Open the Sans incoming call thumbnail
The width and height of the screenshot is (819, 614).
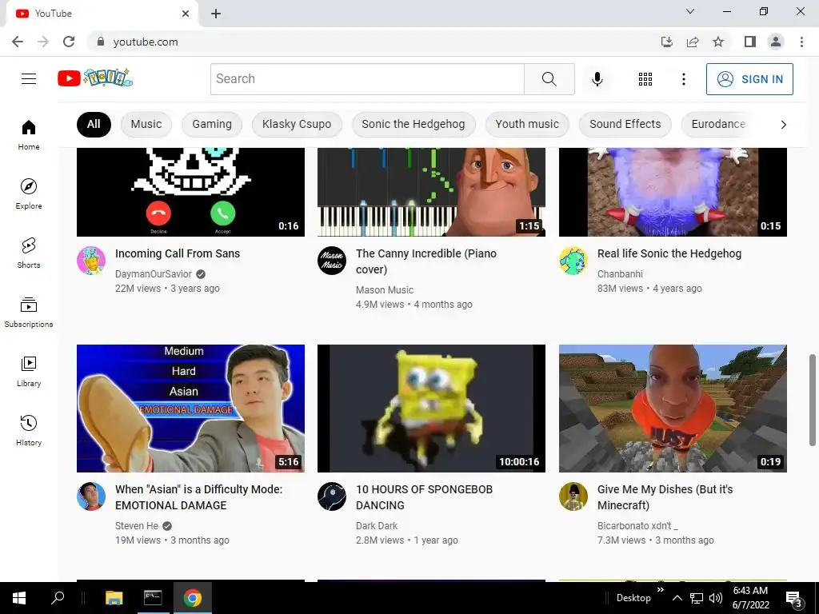point(190,192)
